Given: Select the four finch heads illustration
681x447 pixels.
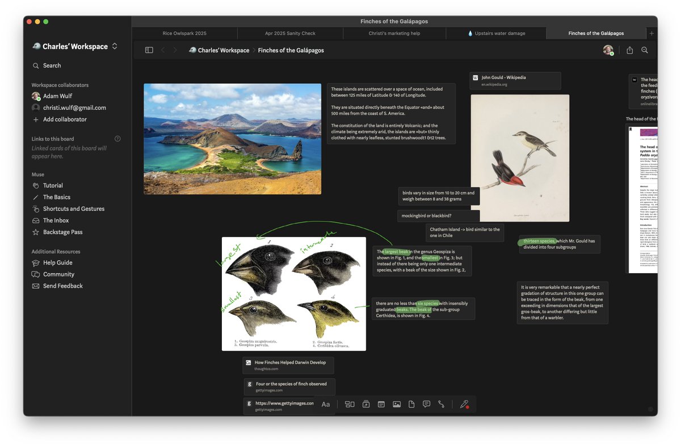Looking at the screenshot, I should (x=294, y=294).
